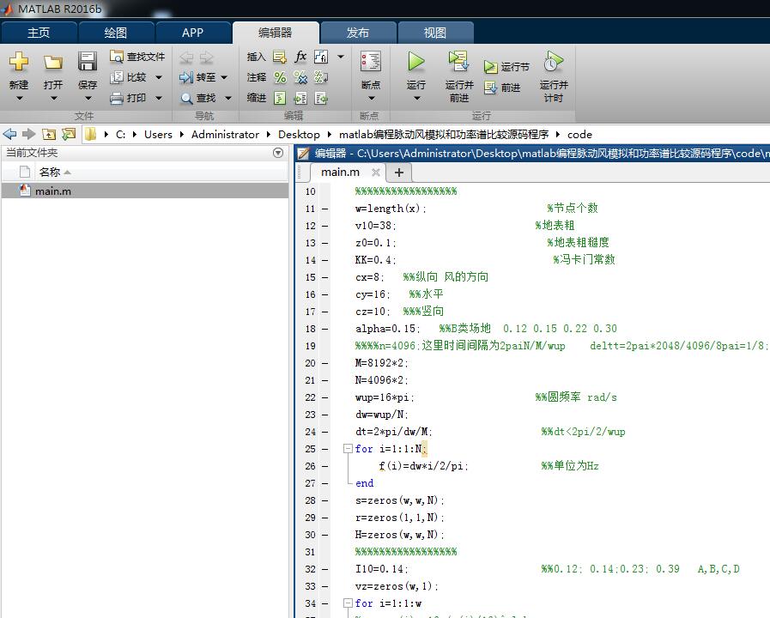The height and width of the screenshot is (618, 770).
Task: Expand the Print (打印) dropdown arrow
Action: coord(159,98)
